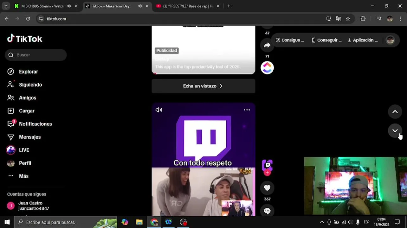The image size is (407, 228).
Task: Open the Twitch creator avatar
Action: tap(267, 165)
